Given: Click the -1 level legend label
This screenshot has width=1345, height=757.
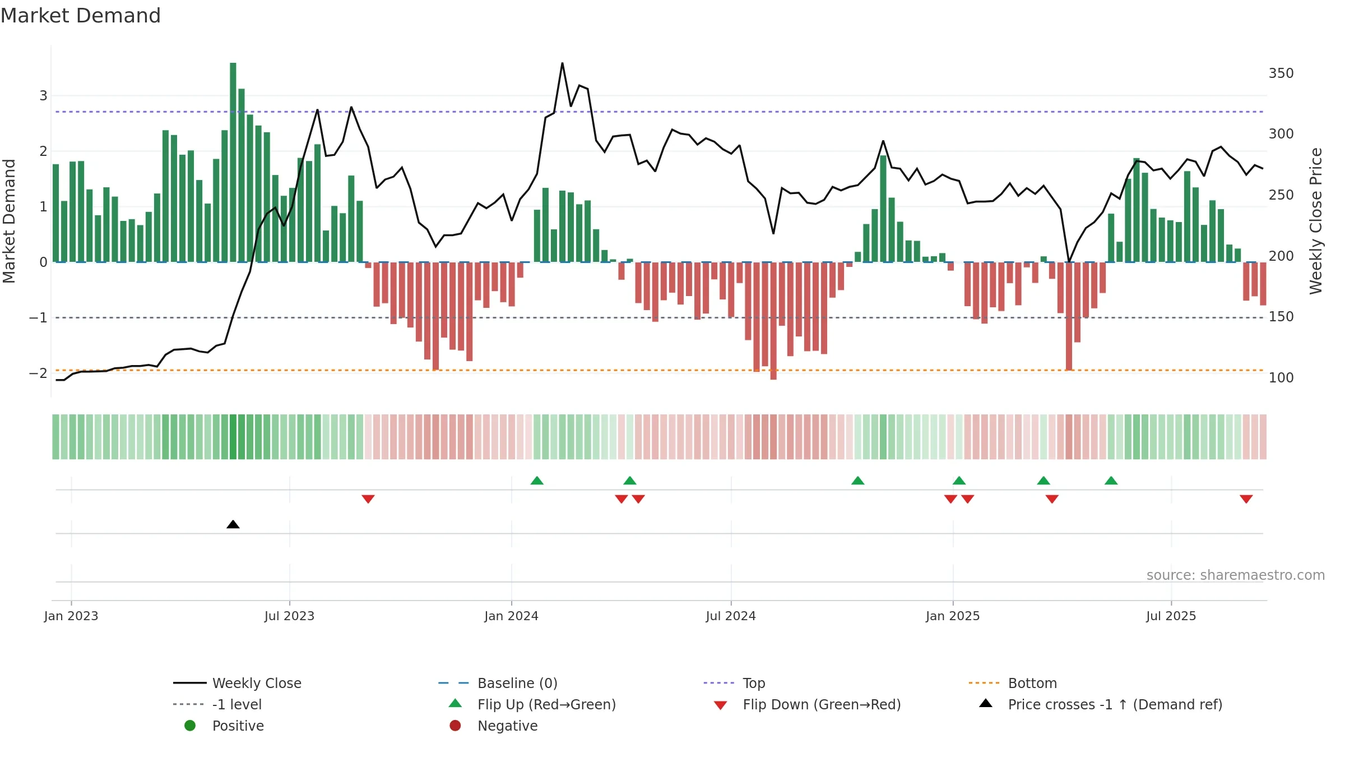Looking at the screenshot, I should [x=237, y=704].
